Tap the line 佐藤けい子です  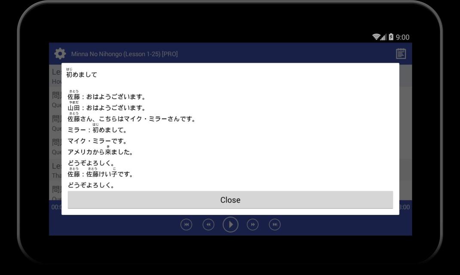pos(100,174)
